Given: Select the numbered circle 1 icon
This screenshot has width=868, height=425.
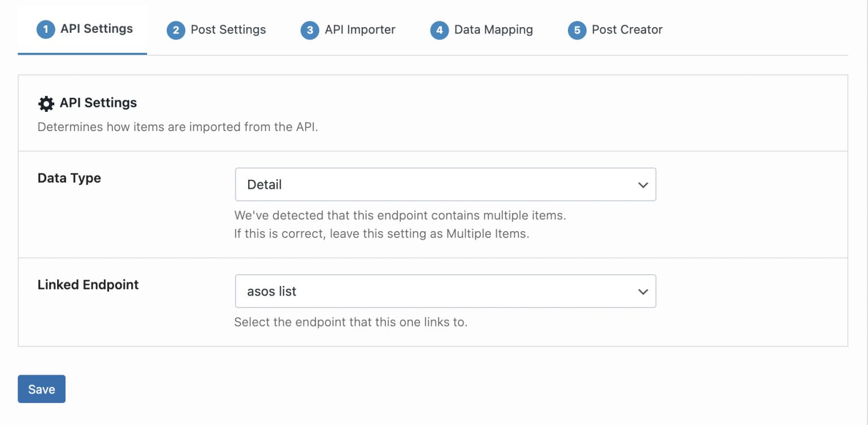Looking at the screenshot, I should pos(46,30).
